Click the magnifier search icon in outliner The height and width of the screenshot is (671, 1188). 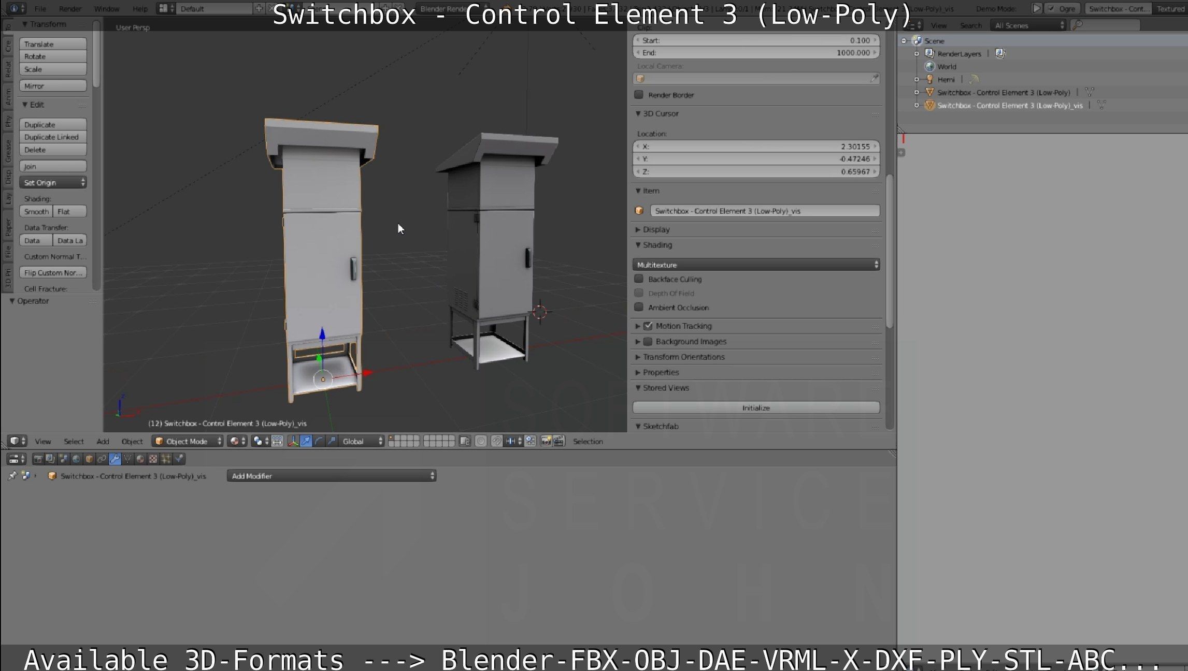[x=1077, y=25]
